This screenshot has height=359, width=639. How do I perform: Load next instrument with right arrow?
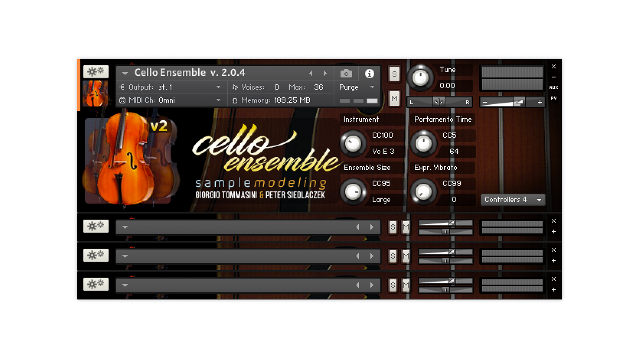pos(325,73)
